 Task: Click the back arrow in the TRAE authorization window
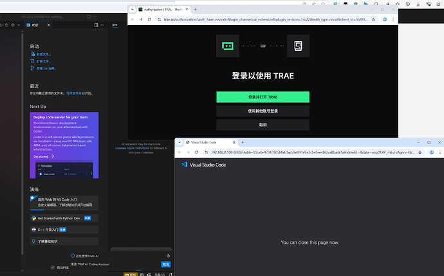tap(133, 19)
